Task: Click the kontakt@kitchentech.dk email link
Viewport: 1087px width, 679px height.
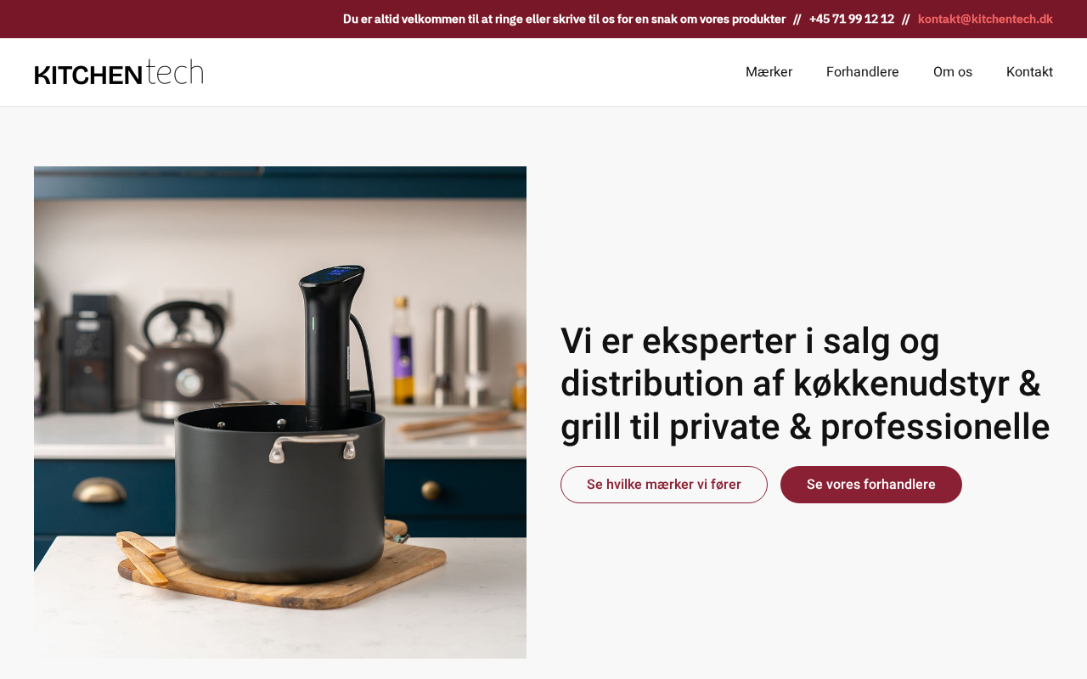Action: (985, 19)
